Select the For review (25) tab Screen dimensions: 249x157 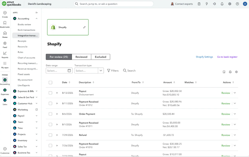click(x=59, y=57)
